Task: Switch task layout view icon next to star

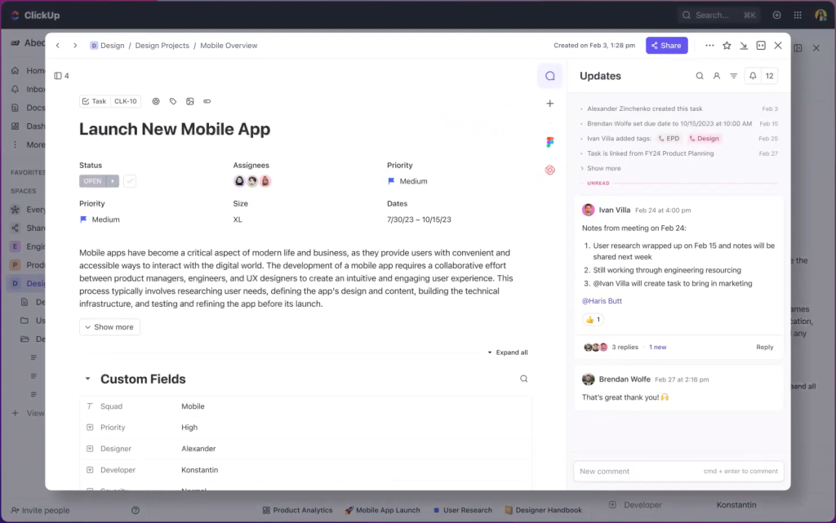Action: (761, 45)
